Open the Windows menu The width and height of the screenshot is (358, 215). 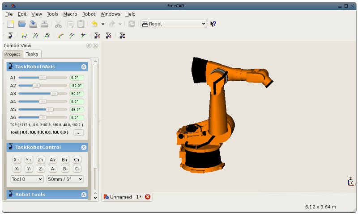coord(110,14)
